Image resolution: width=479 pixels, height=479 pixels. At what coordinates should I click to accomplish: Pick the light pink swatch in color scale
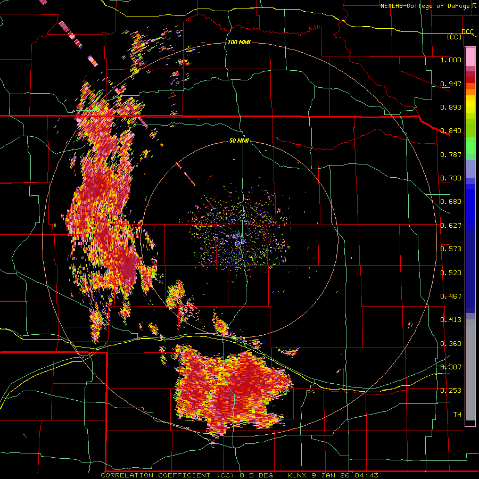[470, 56]
